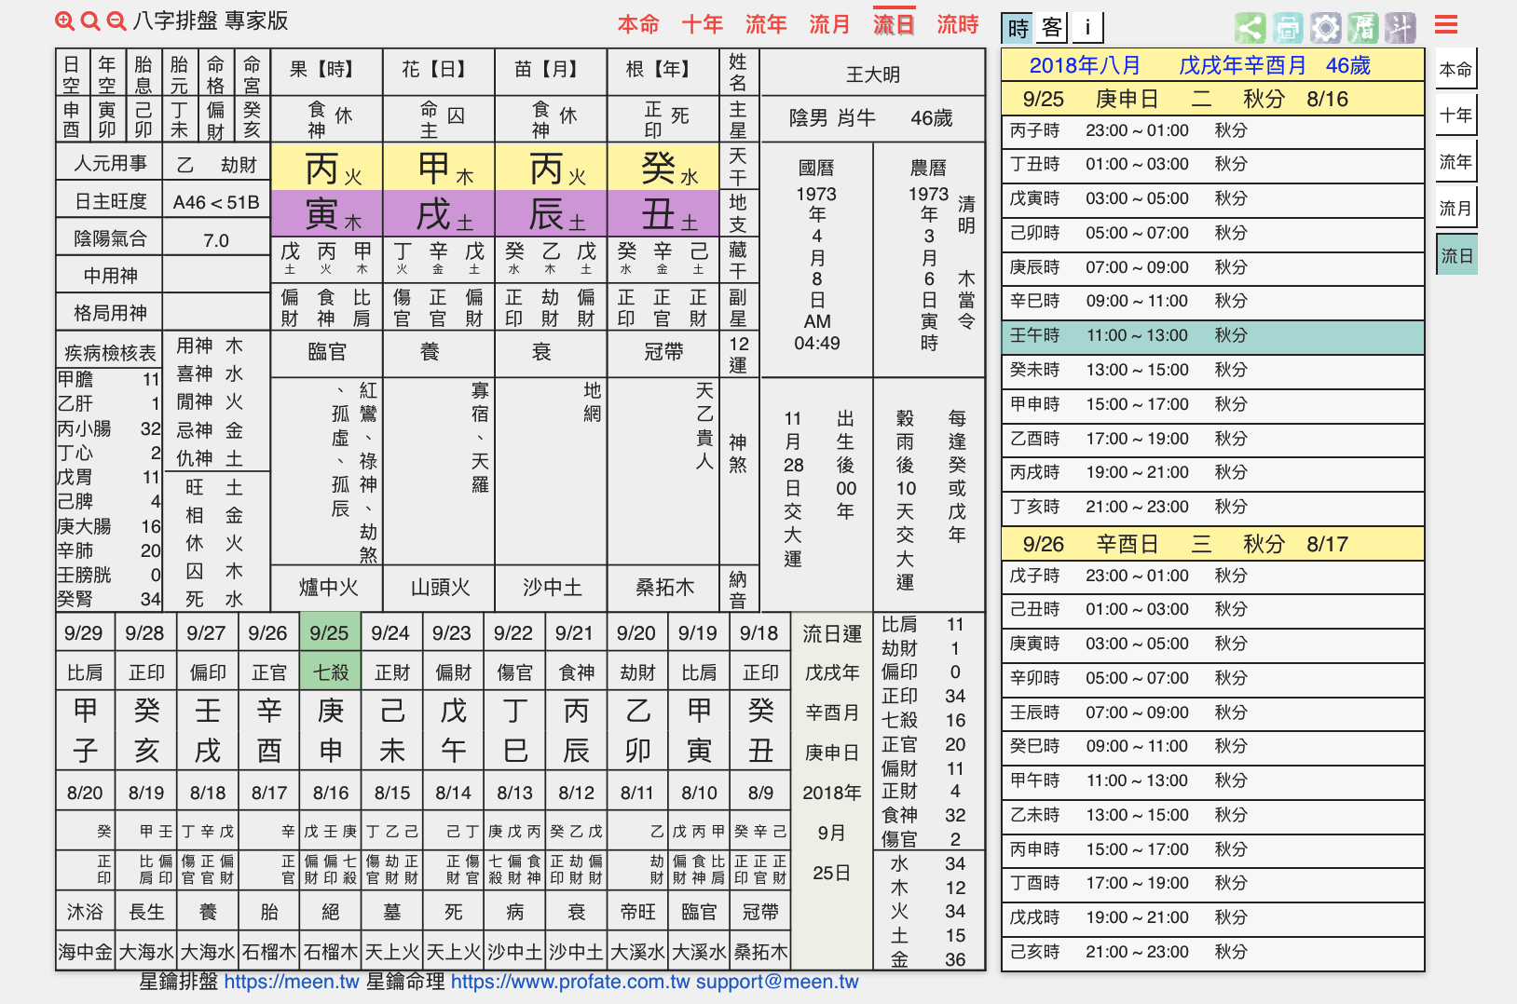Select the 9/21 date column
Screen dimensions: 1517x1004
(575, 633)
